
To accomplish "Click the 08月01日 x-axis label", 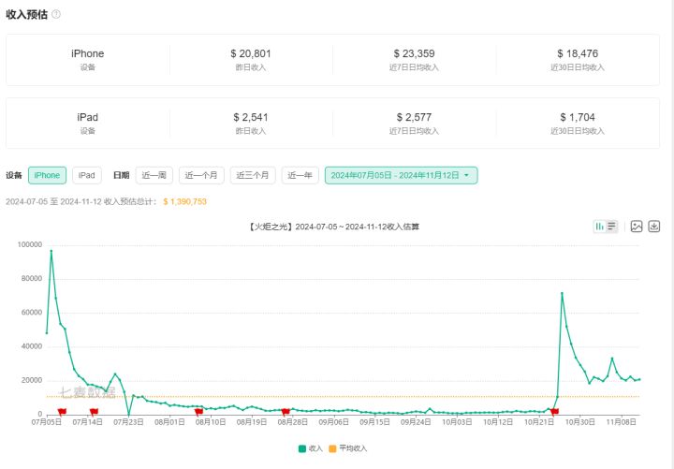I will (169, 422).
